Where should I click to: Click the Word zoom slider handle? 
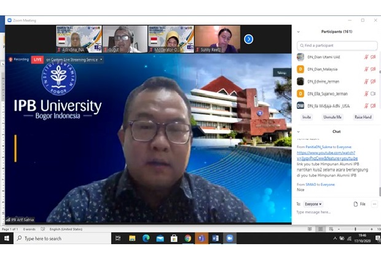pyautogui.click(x=355, y=229)
